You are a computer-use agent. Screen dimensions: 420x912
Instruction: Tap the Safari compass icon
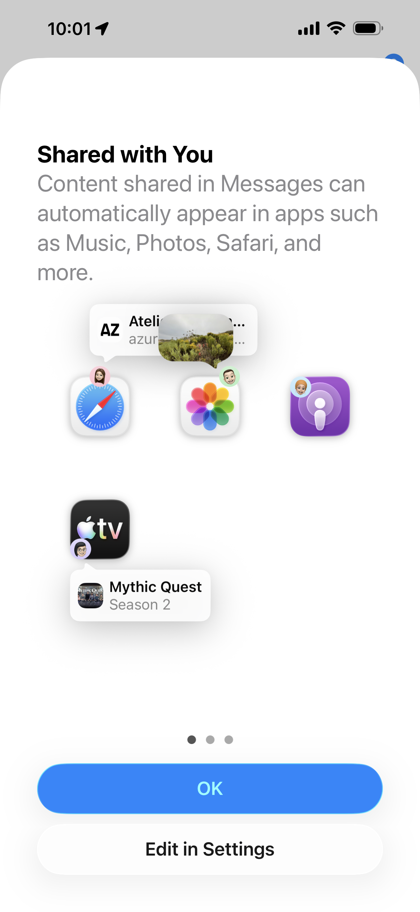[100, 406]
